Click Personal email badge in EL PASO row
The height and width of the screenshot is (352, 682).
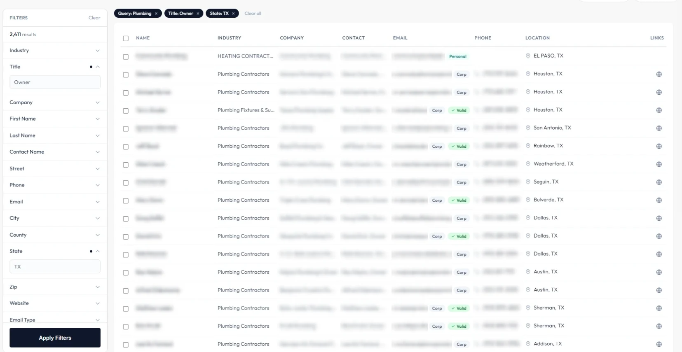[458, 56]
